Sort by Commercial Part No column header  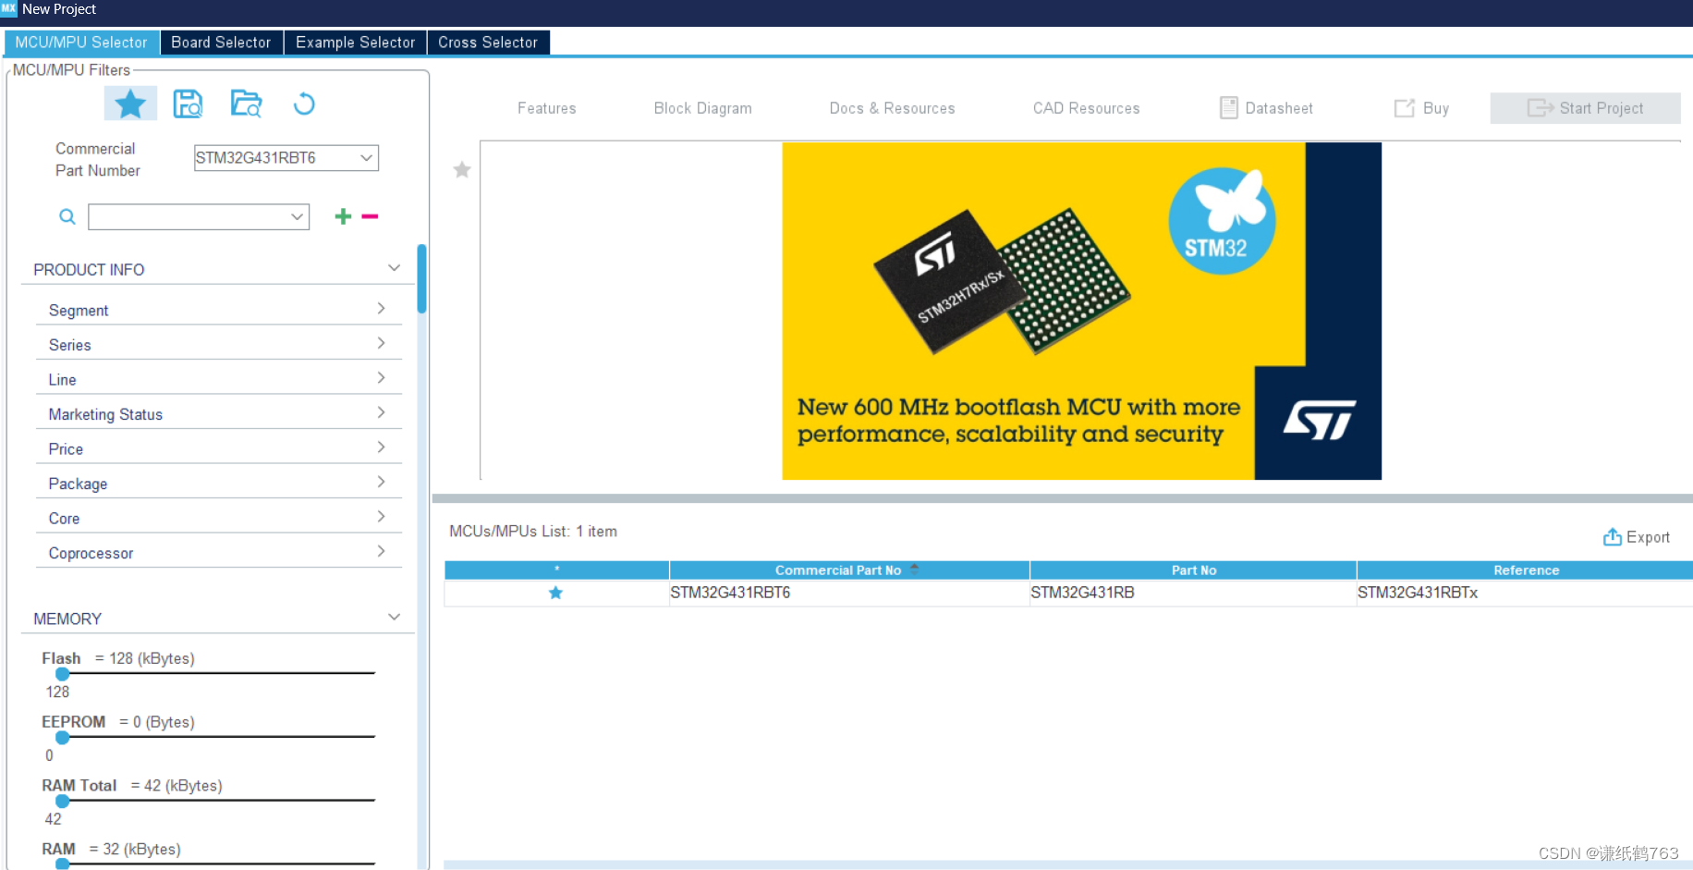coord(849,570)
